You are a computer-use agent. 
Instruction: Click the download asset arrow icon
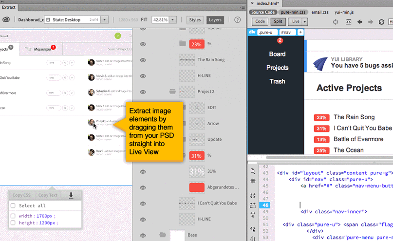(x=71, y=195)
